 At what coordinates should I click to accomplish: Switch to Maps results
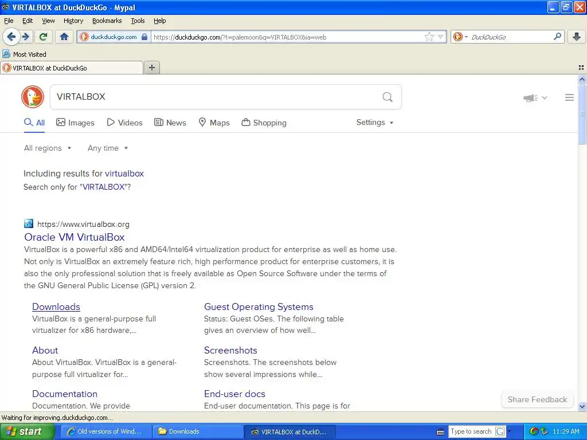click(x=214, y=123)
